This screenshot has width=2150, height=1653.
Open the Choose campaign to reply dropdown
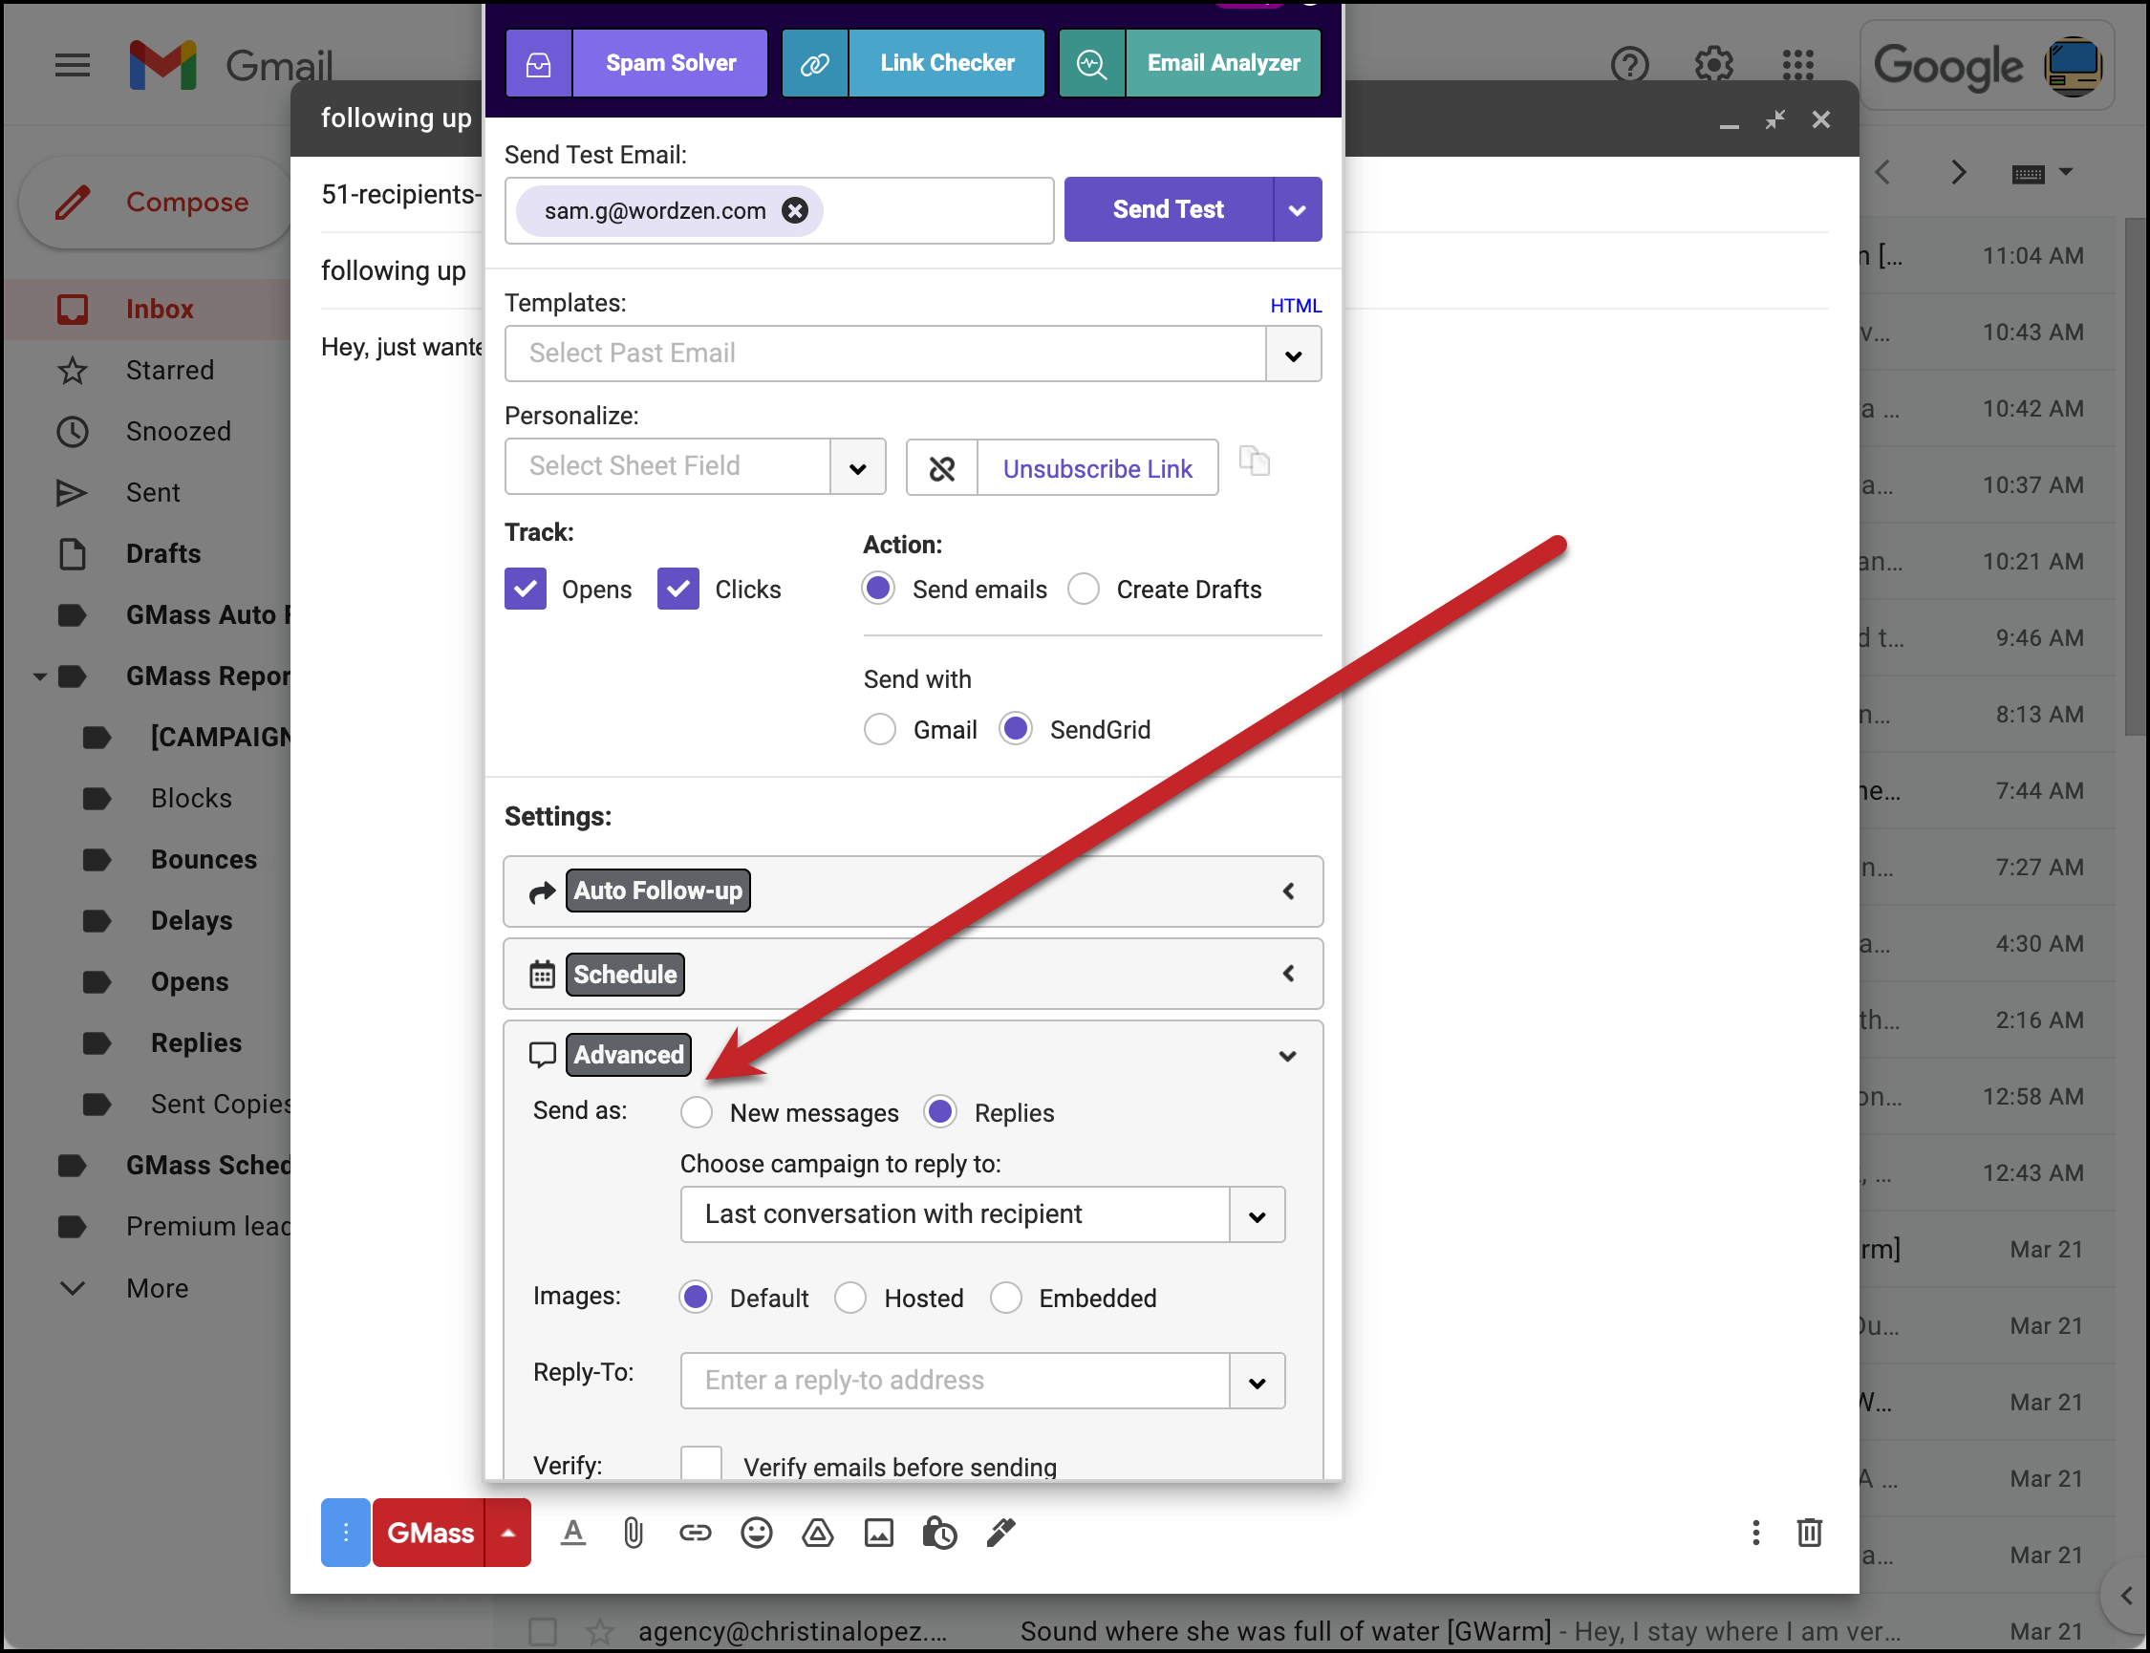[1258, 1213]
